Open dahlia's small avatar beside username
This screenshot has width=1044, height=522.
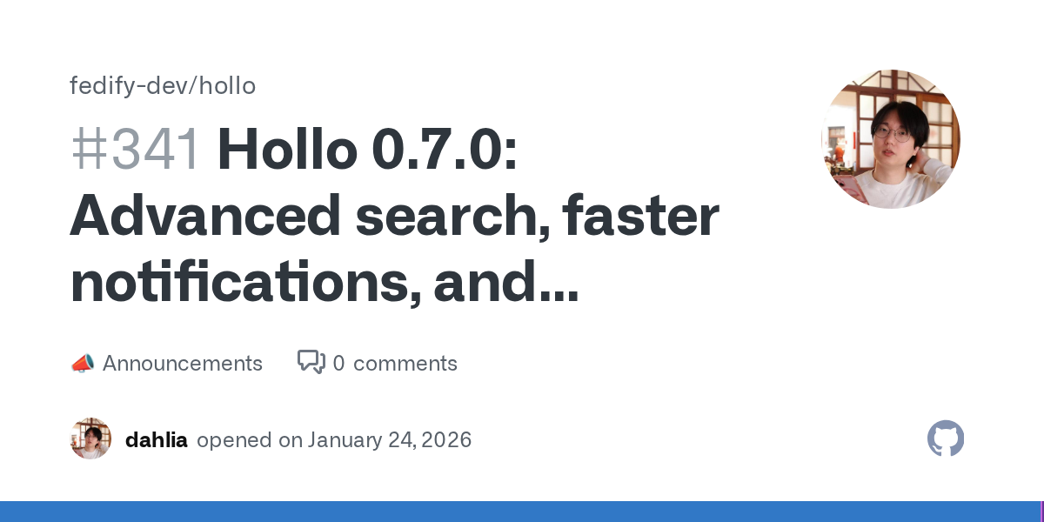90,438
